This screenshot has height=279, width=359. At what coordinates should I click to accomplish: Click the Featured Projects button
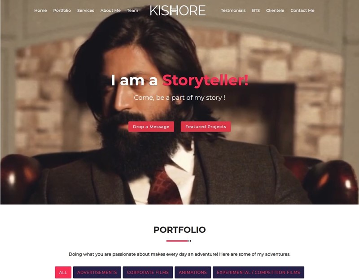click(x=206, y=127)
